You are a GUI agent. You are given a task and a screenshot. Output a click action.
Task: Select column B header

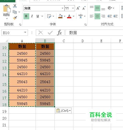click(x=45, y=41)
